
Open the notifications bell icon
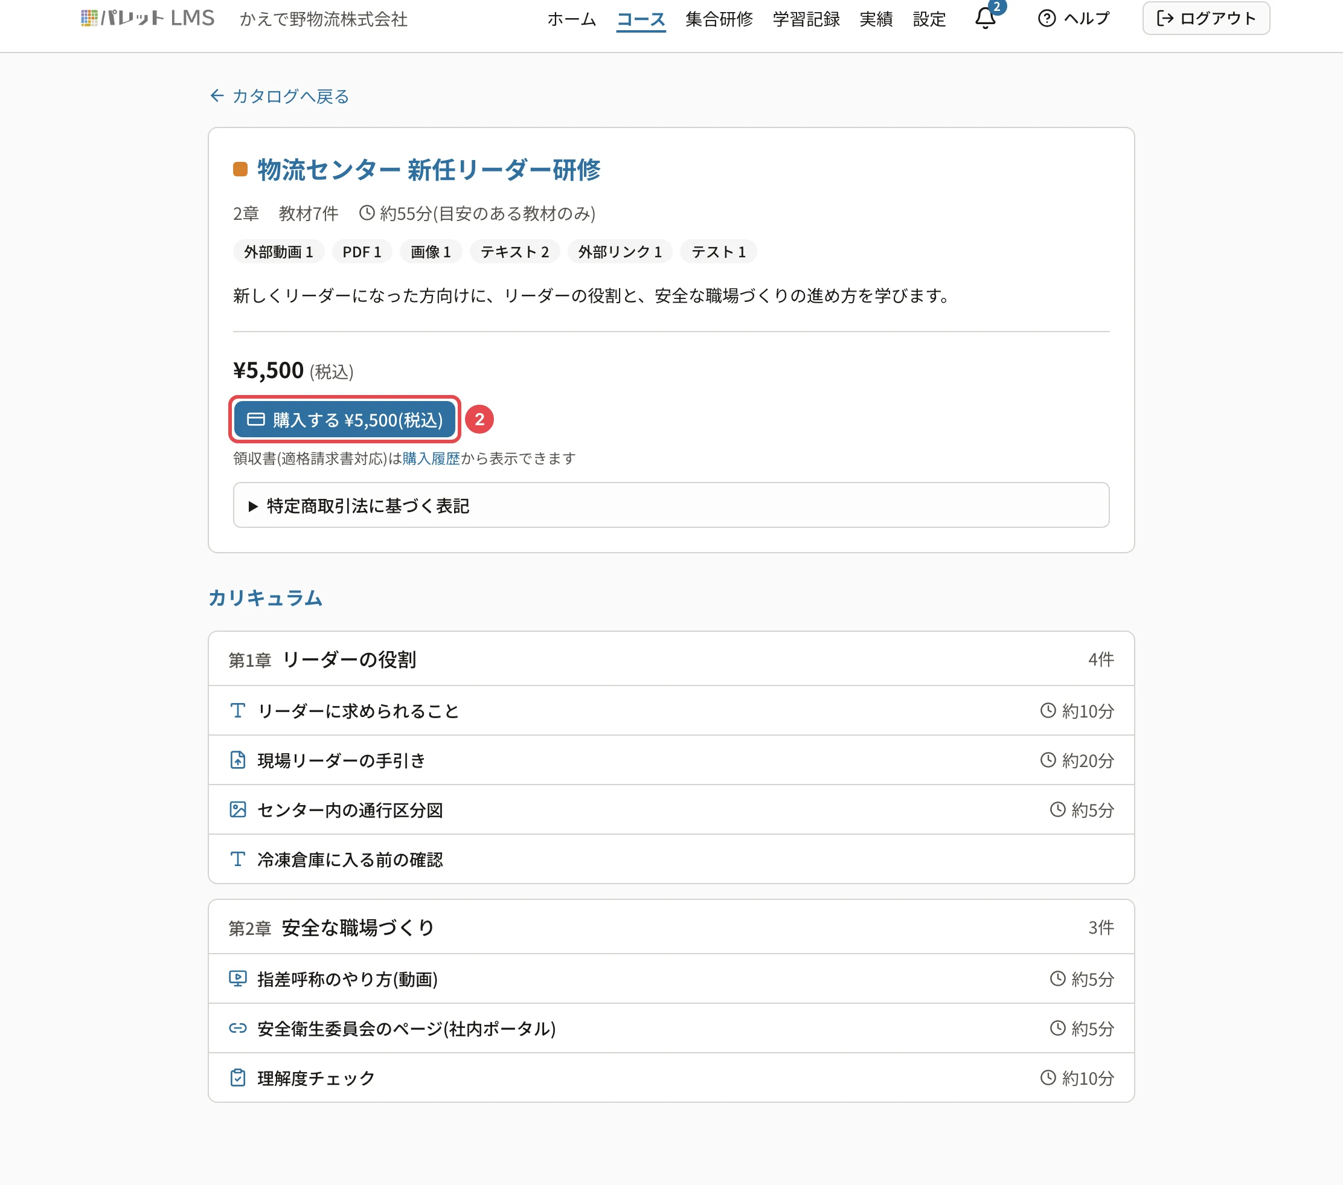click(984, 18)
